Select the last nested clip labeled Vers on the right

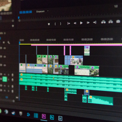94,71
